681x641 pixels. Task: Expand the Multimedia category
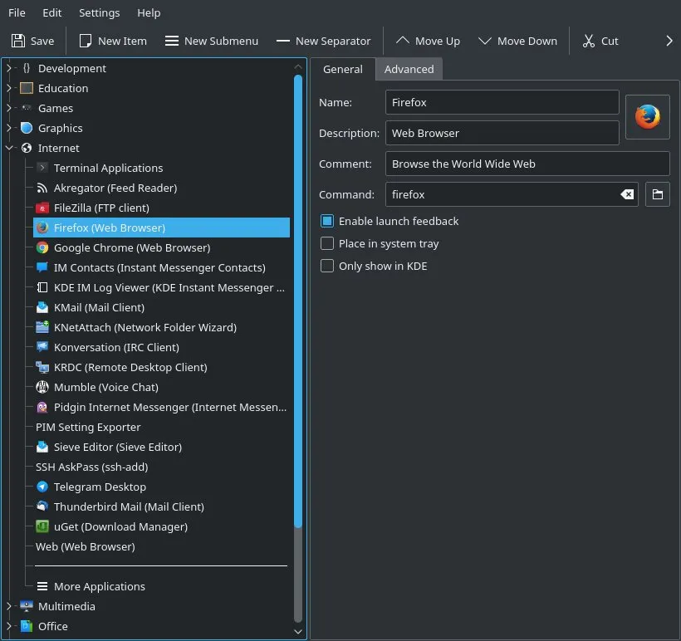pyautogui.click(x=8, y=606)
